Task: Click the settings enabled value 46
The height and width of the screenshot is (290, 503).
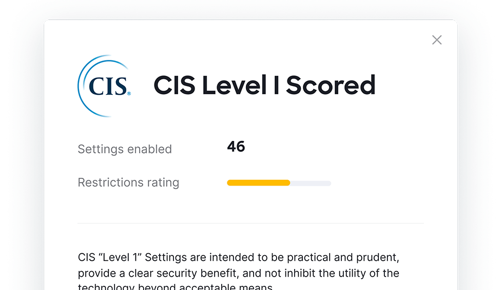Action: [x=236, y=147]
